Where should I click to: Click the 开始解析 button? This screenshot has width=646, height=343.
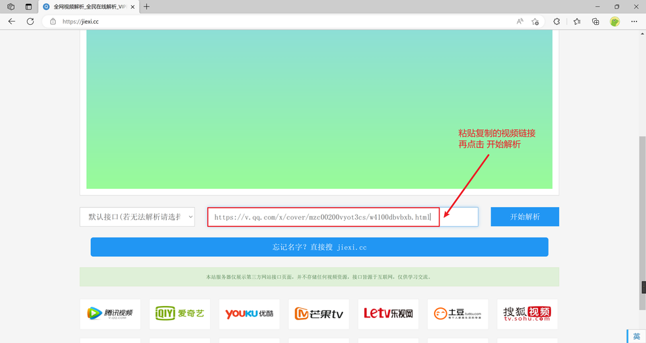(x=525, y=217)
